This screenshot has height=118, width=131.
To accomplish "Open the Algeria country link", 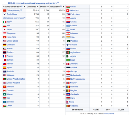I will pyautogui.click(x=73, y=56).
